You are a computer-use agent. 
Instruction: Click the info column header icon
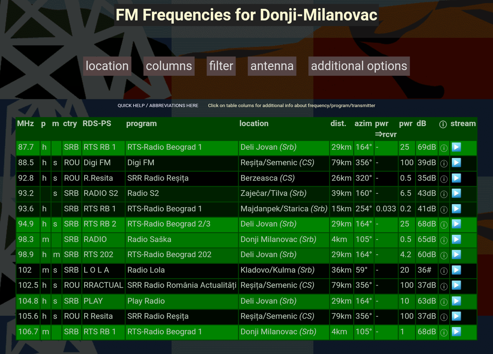(x=443, y=124)
